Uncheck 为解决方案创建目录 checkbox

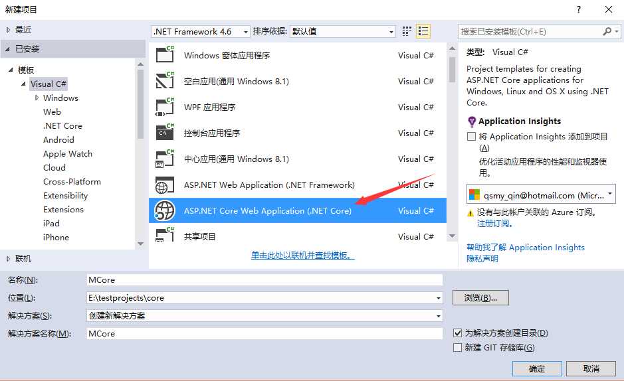458,333
